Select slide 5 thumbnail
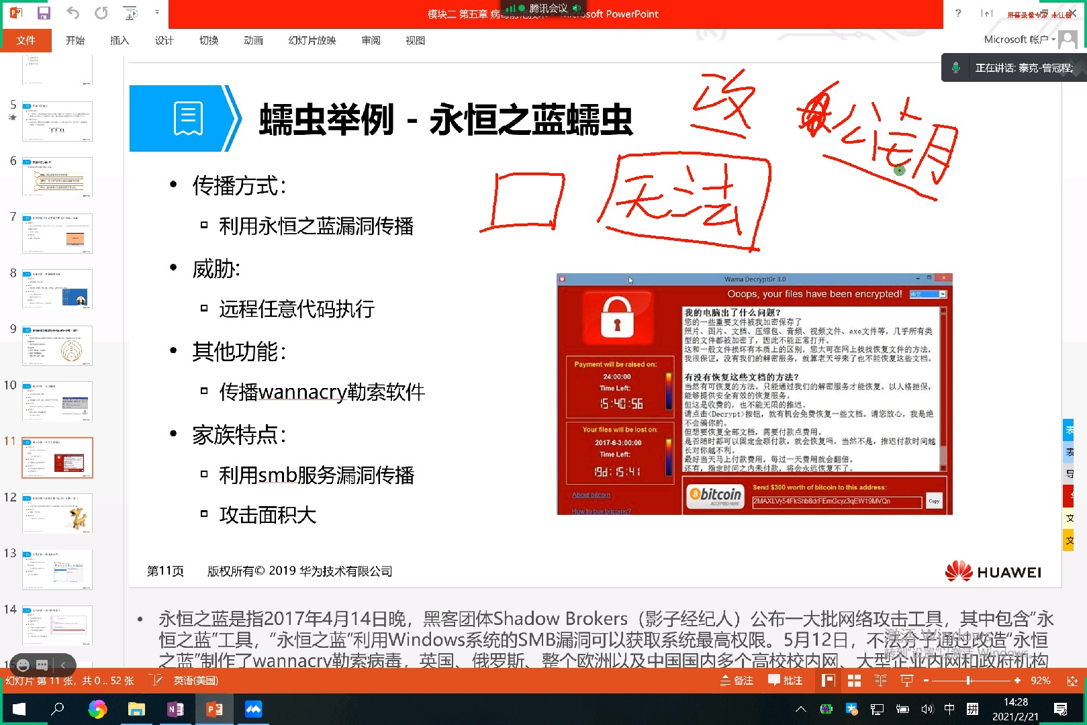The width and height of the screenshot is (1087, 725). click(x=57, y=122)
